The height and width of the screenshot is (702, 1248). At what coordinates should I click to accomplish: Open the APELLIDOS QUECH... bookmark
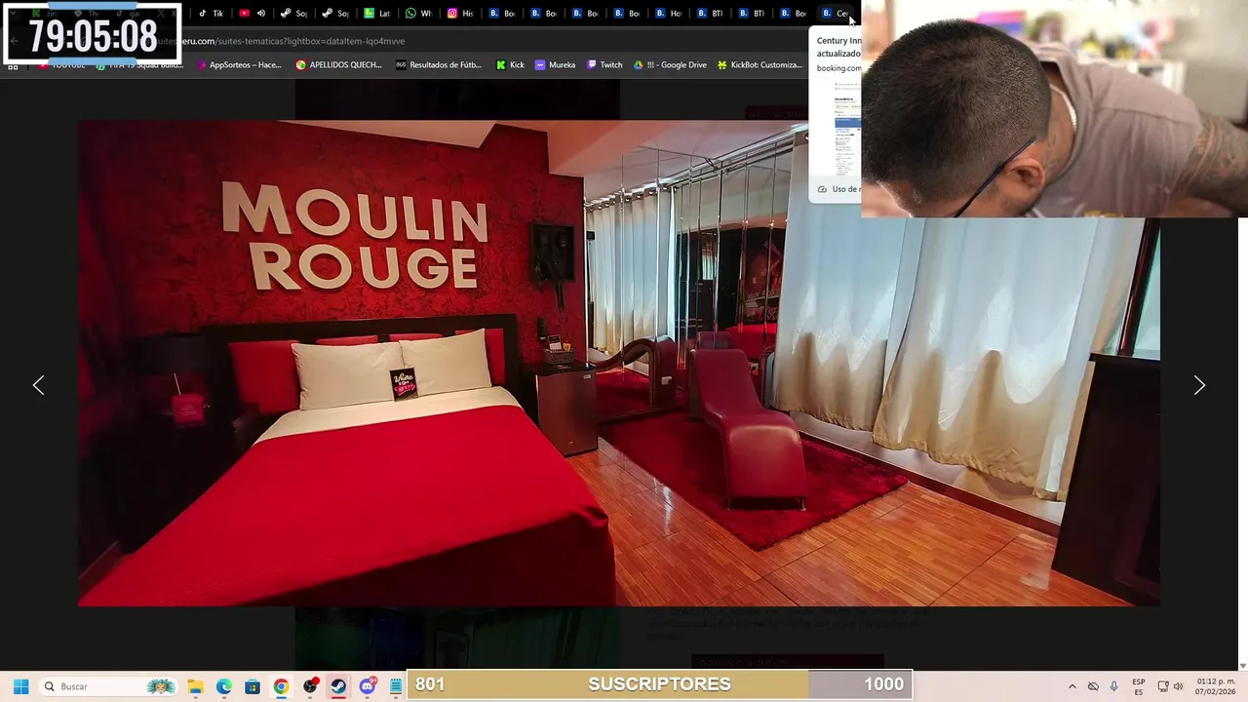(338, 65)
